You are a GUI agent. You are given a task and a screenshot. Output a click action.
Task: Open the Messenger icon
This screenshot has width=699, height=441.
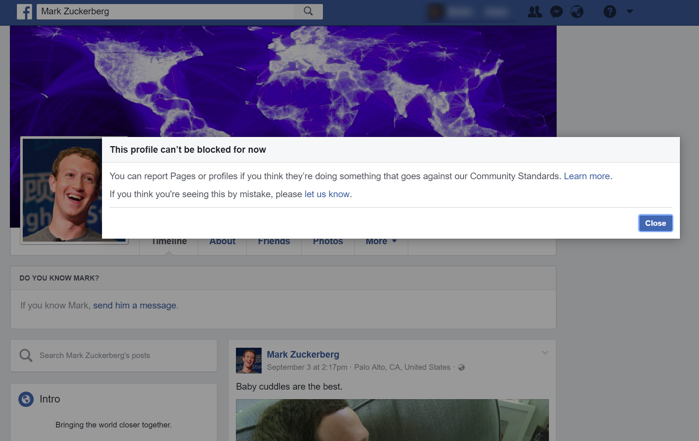point(556,12)
